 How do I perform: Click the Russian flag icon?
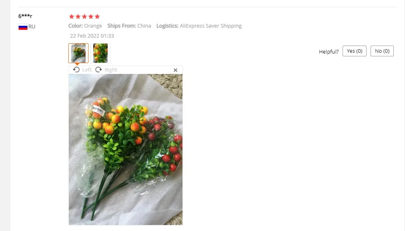coord(23,27)
